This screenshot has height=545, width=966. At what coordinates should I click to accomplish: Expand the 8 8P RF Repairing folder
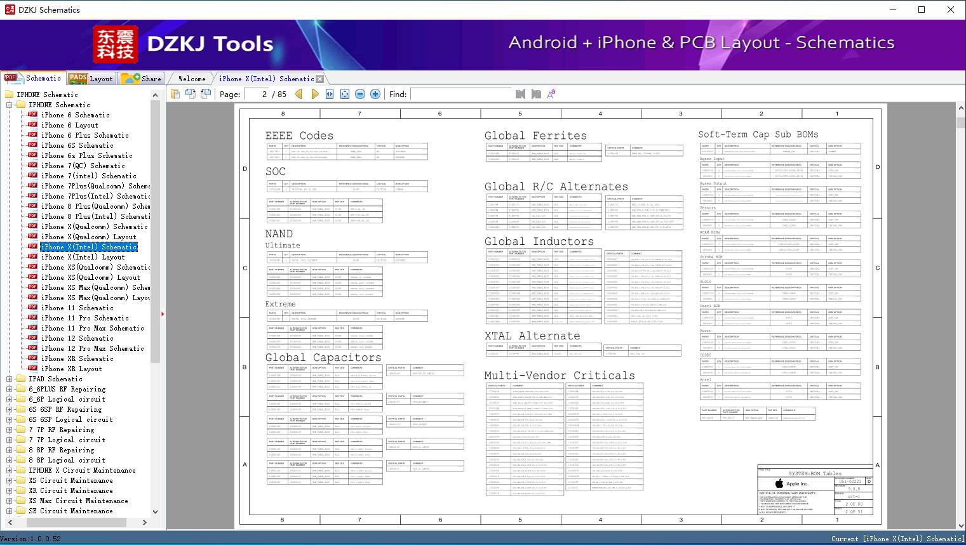pos(10,450)
